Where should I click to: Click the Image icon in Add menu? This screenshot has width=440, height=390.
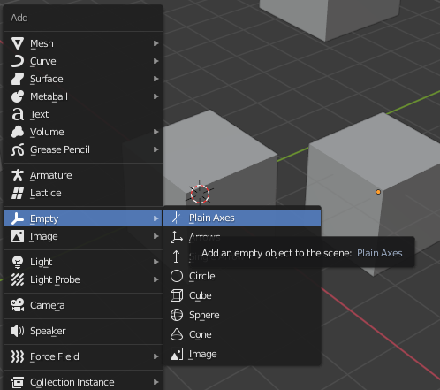[18, 236]
